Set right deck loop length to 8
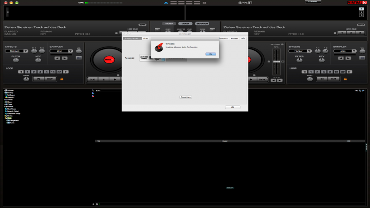This screenshot has width=370, height=208. pos(330,72)
